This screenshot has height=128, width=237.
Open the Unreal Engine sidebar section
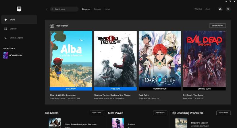point(16,38)
